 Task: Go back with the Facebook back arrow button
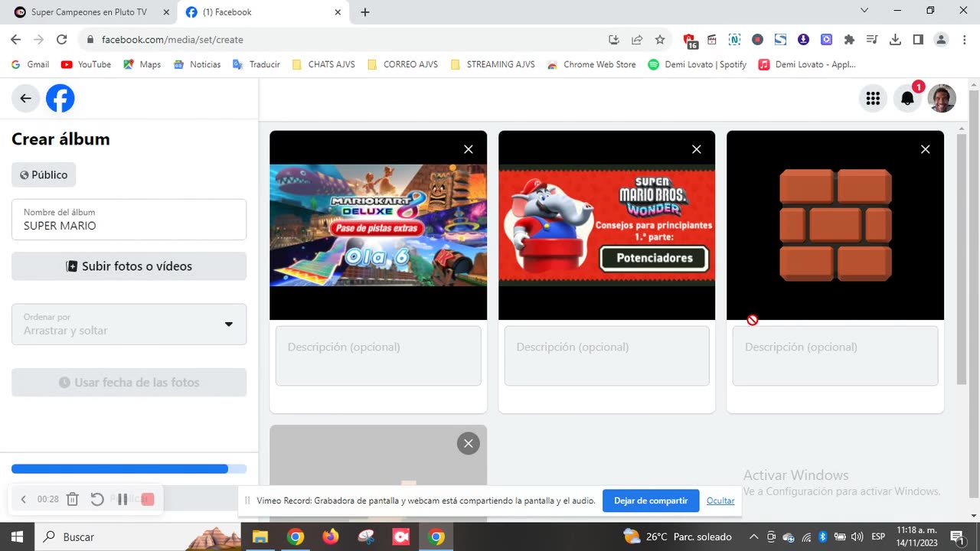point(26,98)
